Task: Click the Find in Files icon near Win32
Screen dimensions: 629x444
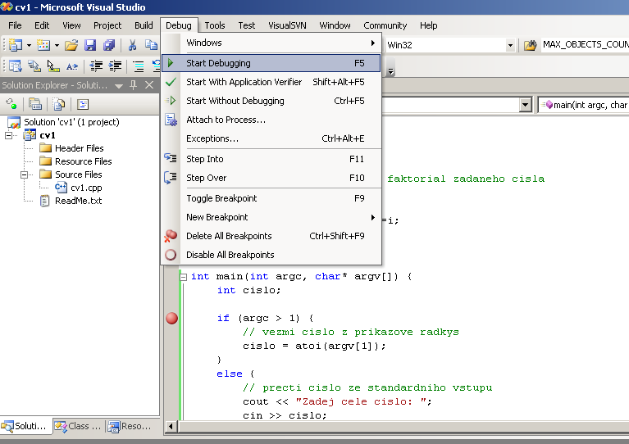Action: (530, 45)
